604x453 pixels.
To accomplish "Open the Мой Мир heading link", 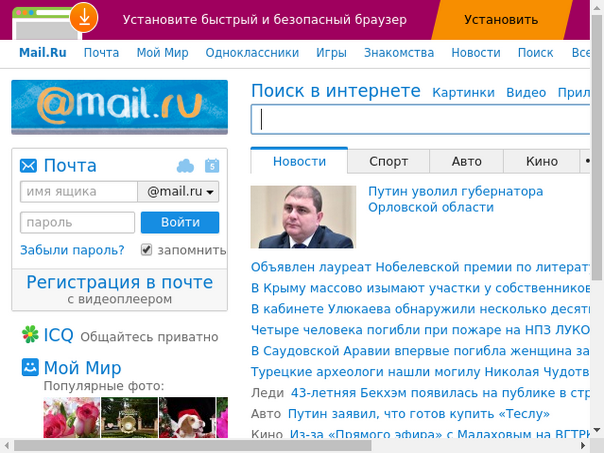I will tap(83, 367).
